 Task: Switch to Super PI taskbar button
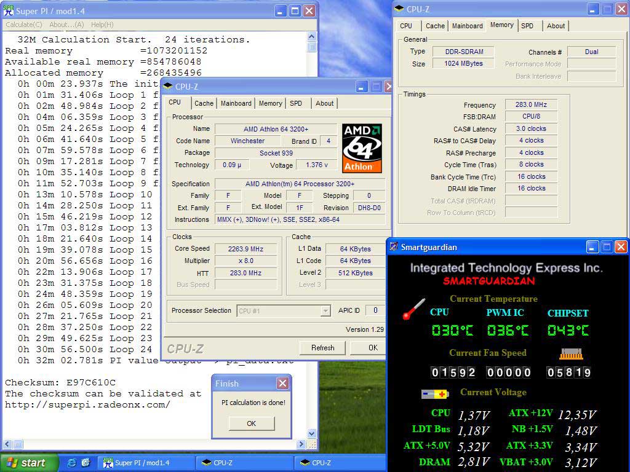click(x=146, y=463)
